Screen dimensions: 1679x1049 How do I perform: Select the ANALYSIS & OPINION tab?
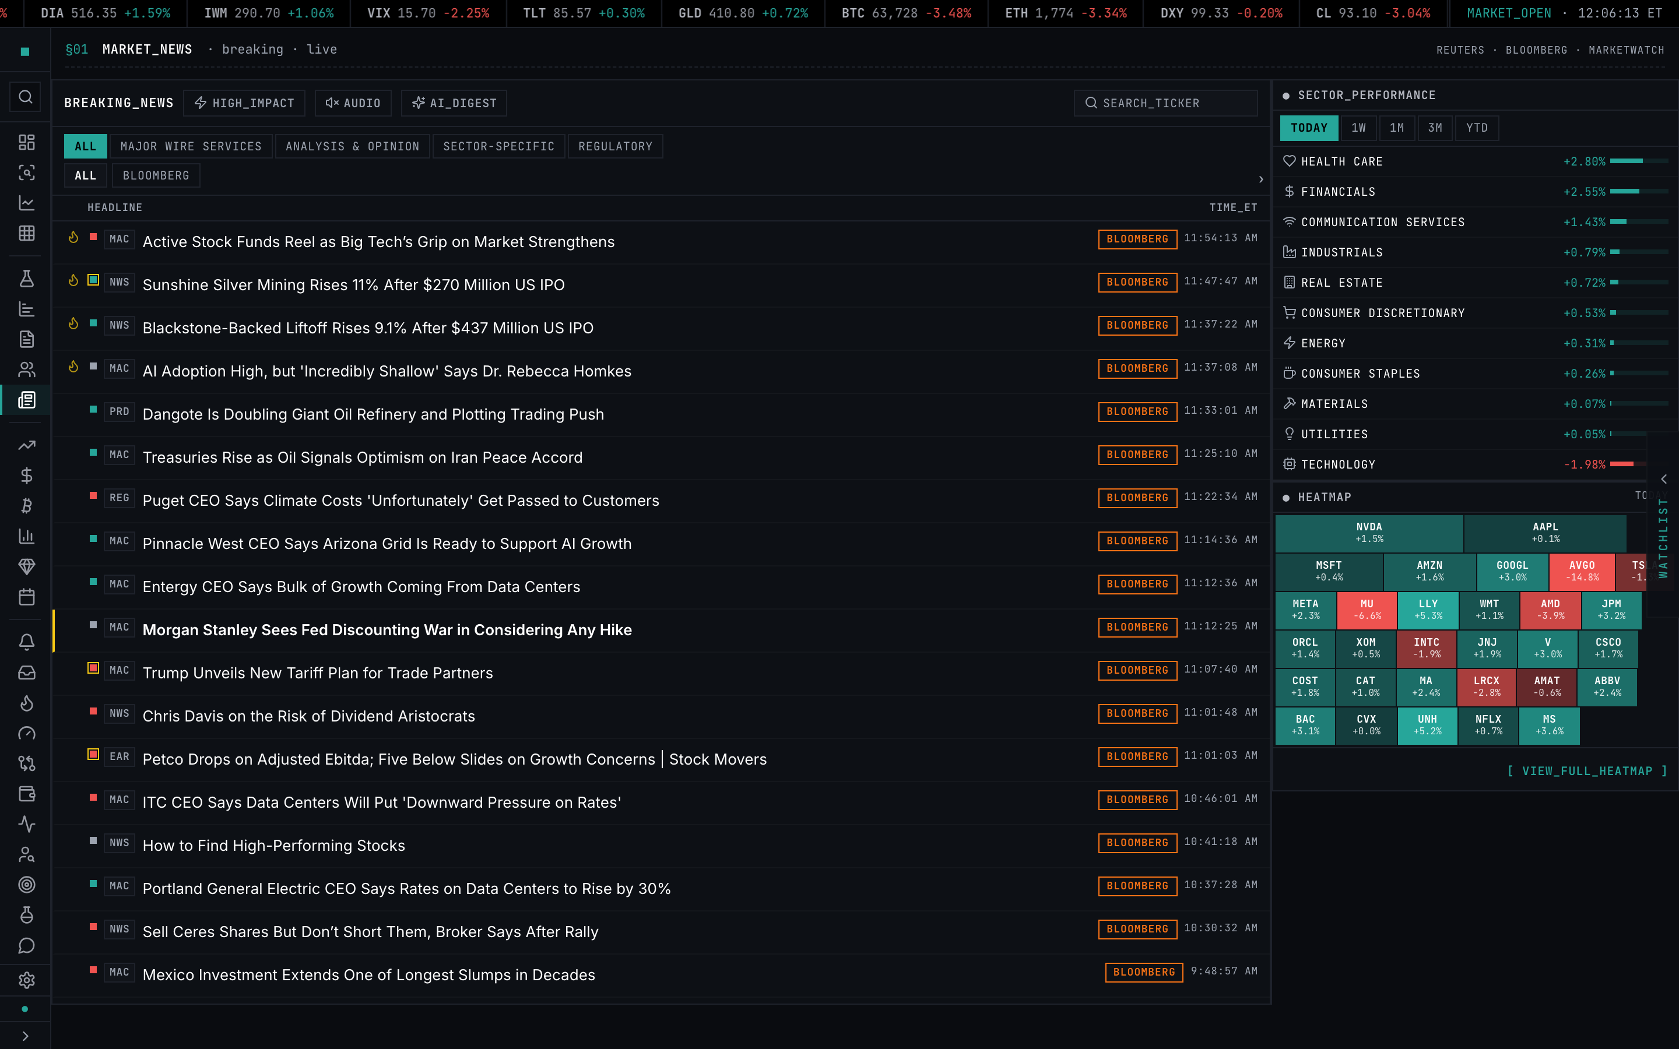click(x=353, y=146)
